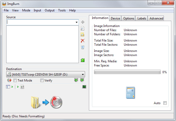
Task: Open the Destination drive dropdown
Action: coord(45,75)
